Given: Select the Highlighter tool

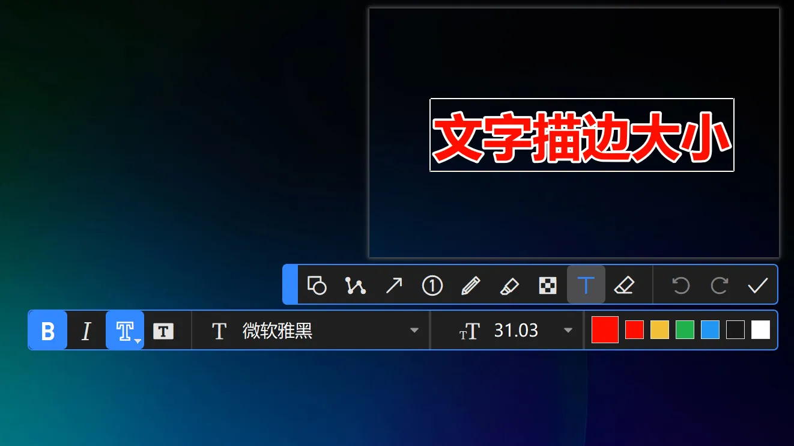Looking at the screenshot, I should (x=510, y=285).
